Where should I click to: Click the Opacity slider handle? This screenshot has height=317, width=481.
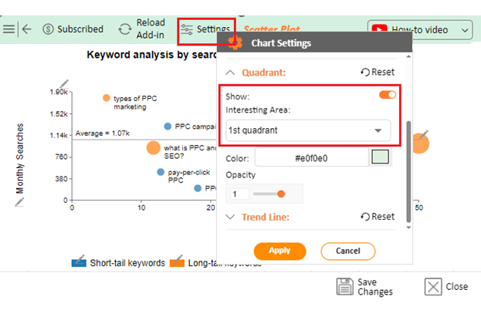281,194
